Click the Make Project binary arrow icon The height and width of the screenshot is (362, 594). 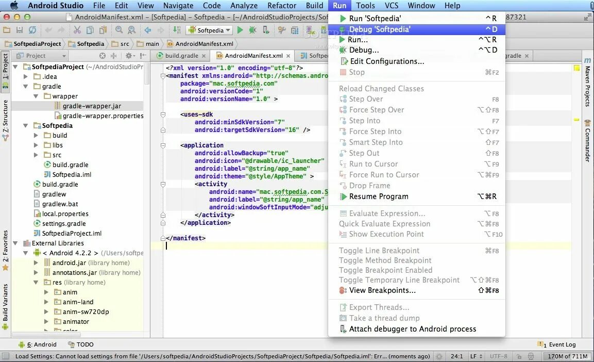tap(177, 30)
